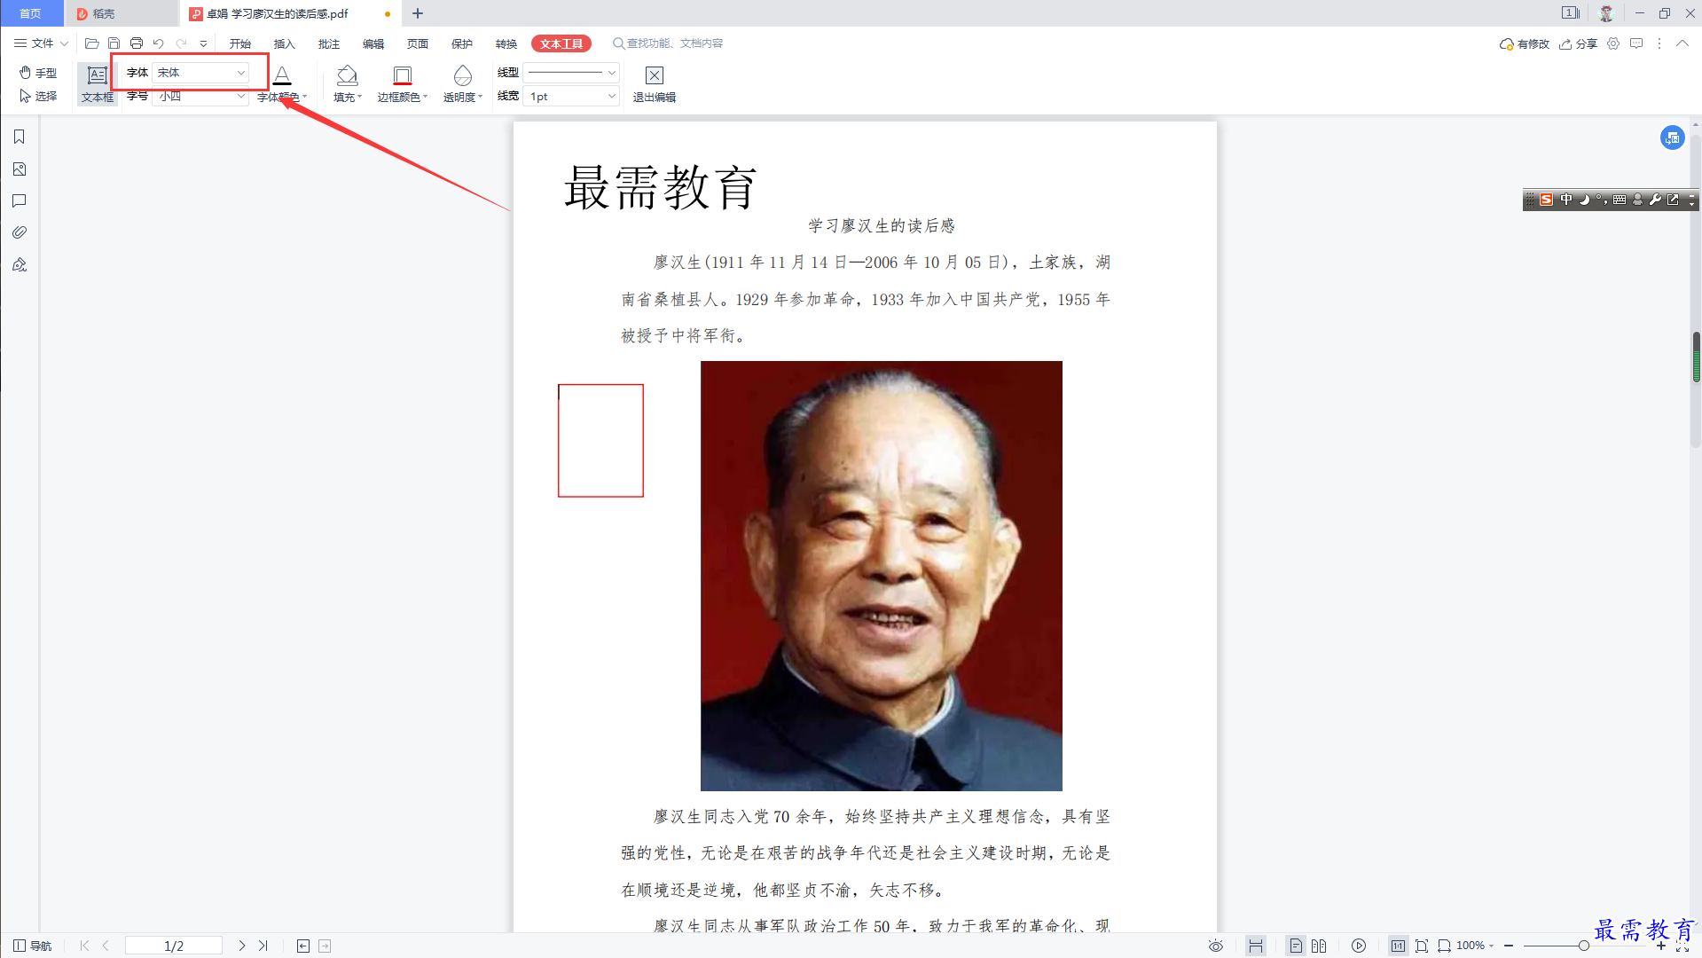Go to the first page button
Viewport: 1702px width, 958px height.
pyautogui.click(x=84, y=946)
